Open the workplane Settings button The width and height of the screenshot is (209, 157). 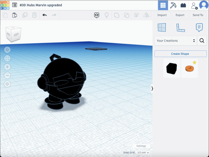pyautogui.click(x=141, y=146)
